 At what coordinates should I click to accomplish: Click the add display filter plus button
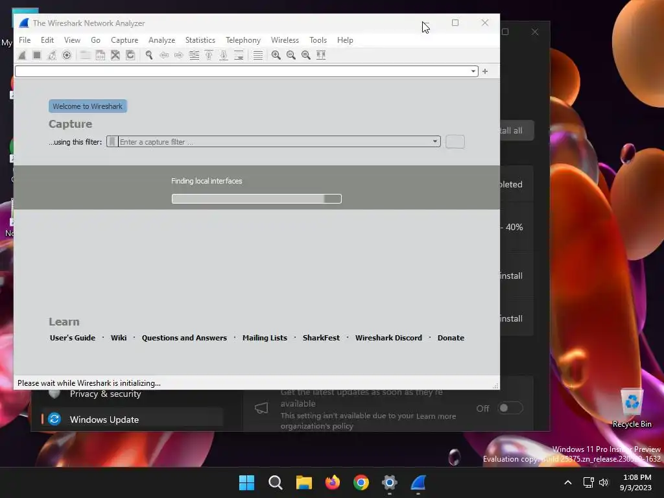click(x=485, y=71)
